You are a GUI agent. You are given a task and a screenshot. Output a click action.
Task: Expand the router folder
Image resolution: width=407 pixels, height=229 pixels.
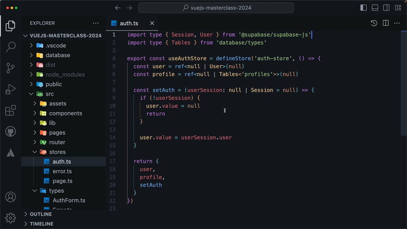point(64,142)
